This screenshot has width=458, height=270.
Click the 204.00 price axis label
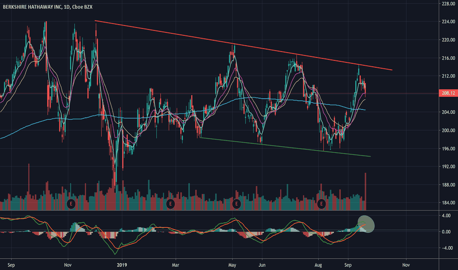tap(448, 112)
